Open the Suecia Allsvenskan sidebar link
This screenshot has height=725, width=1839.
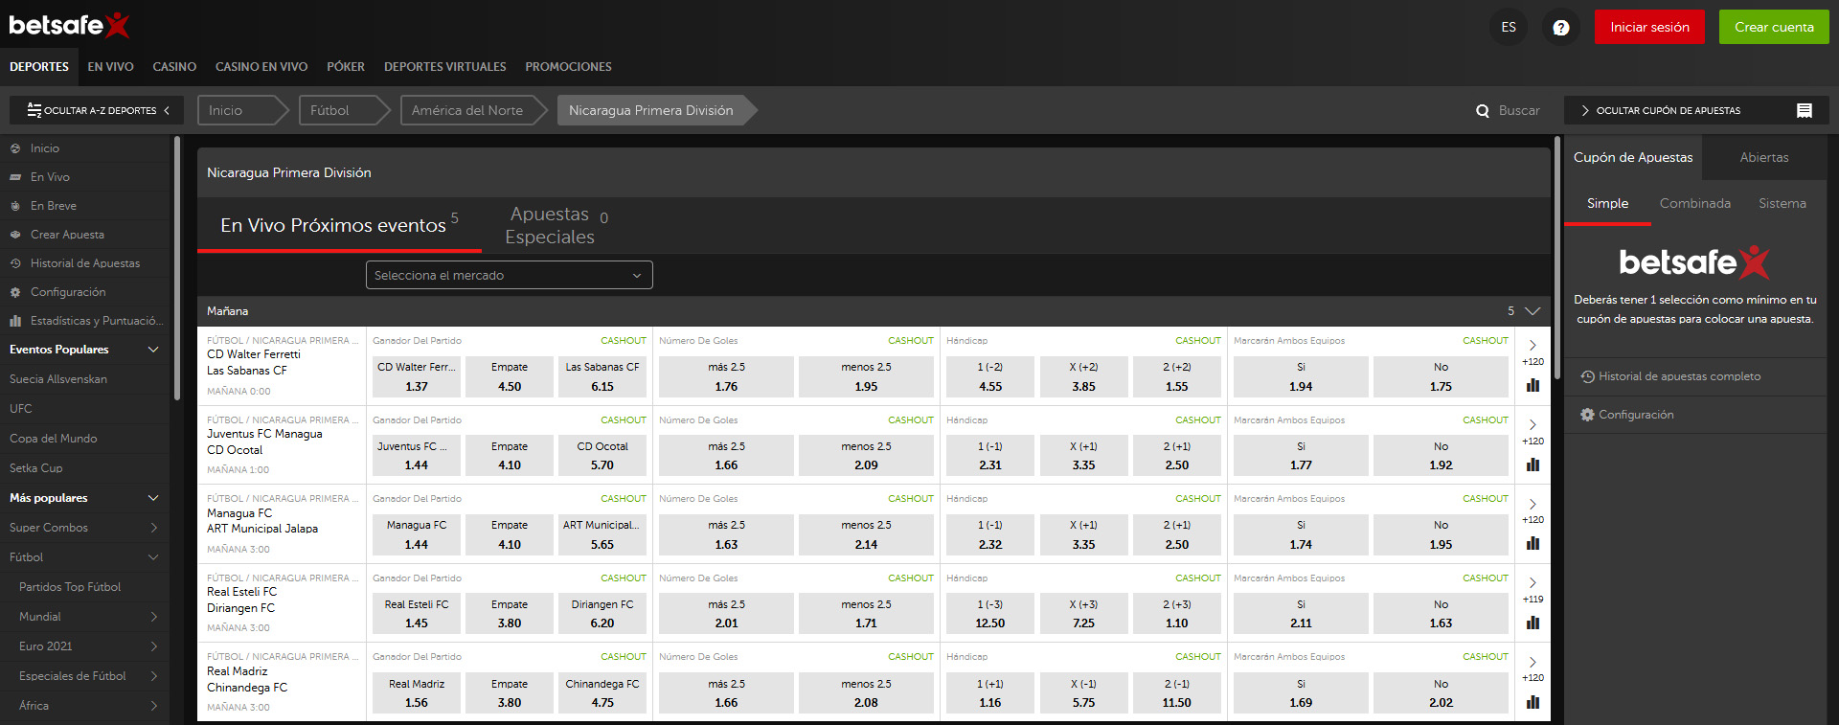click(x=58, y=379)
